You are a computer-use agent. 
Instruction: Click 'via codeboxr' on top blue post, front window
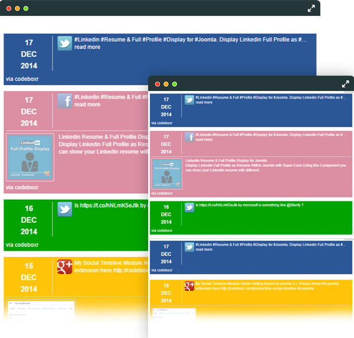tap(162, 123)
